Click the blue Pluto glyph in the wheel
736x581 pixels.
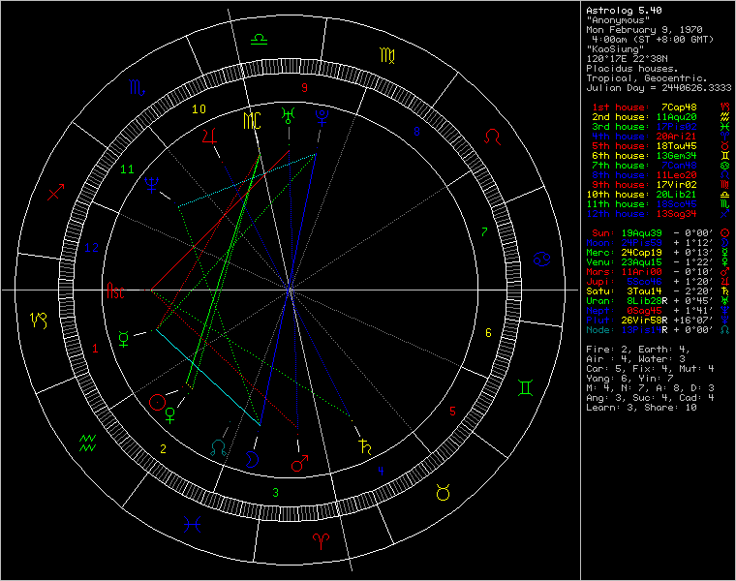[x=322, y=117]
